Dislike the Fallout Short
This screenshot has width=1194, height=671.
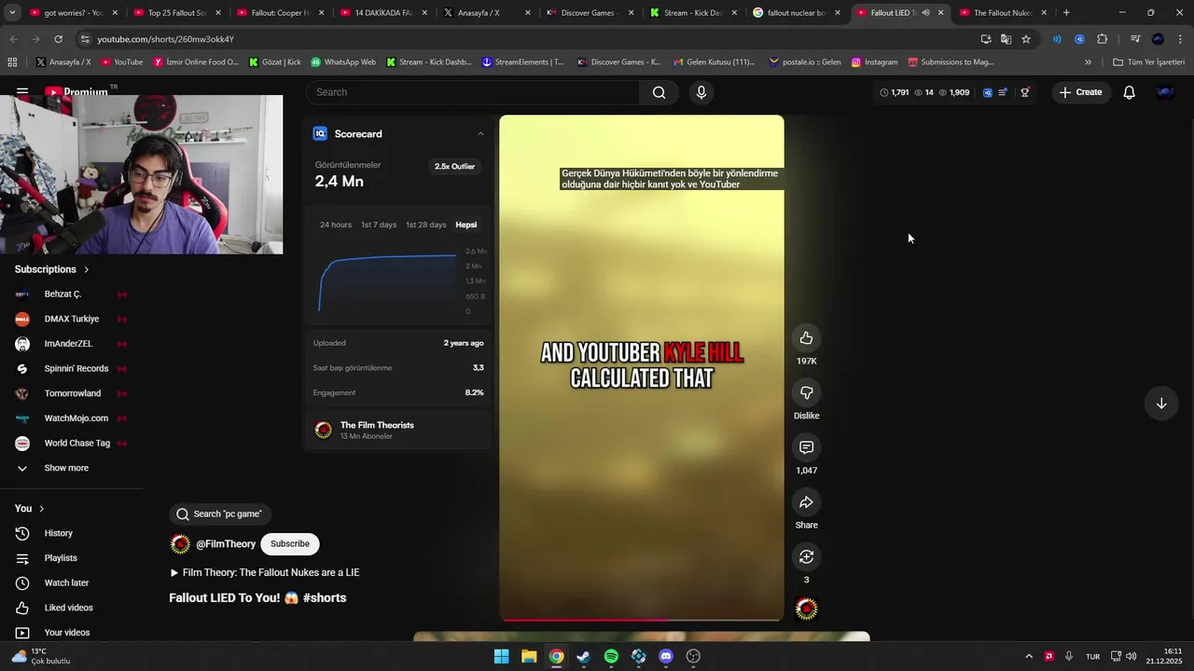click(806, 392)
